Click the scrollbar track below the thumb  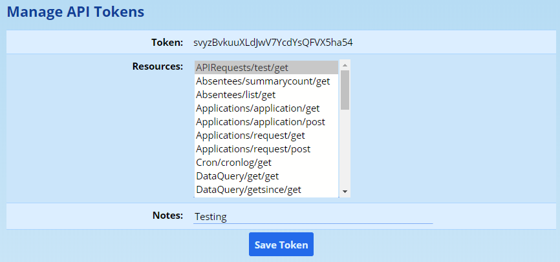[x=345, y=148]
